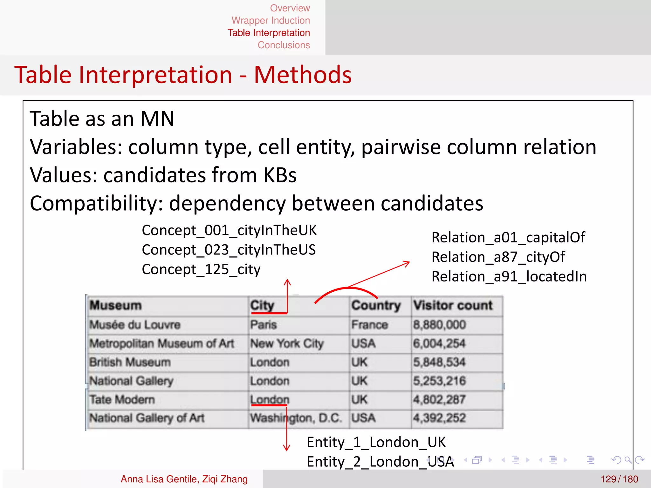Click Relation_a87_cityOf label
Image resolution: width=651 pixels, height=488 pixels.
click(x=498, y=257)
